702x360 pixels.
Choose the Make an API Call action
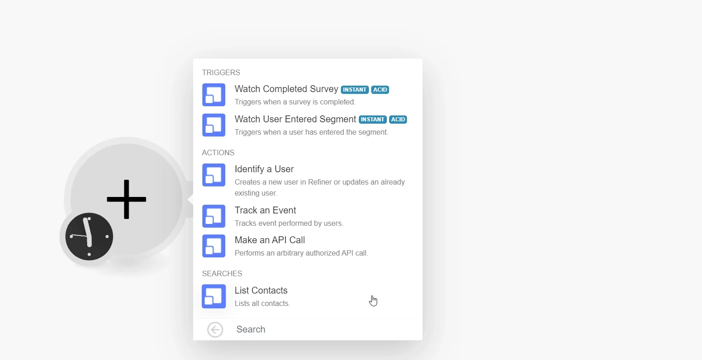coord(307,246)
